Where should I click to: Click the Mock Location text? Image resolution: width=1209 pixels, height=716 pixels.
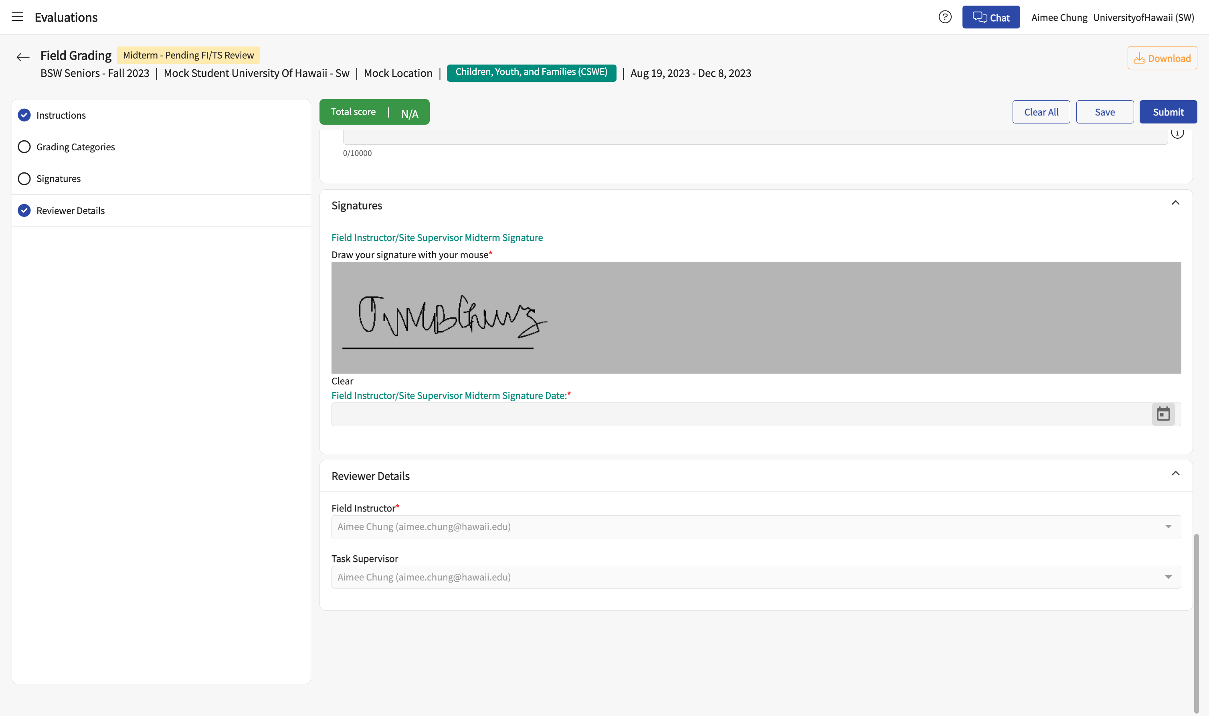click(398, 73)
